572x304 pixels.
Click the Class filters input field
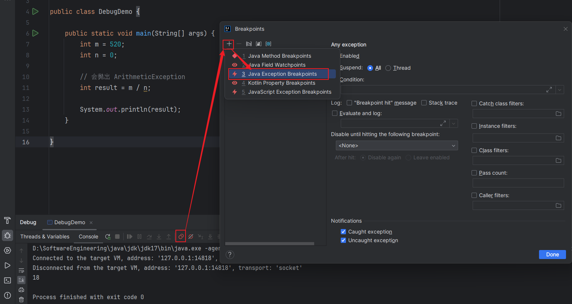coord(514,160)
